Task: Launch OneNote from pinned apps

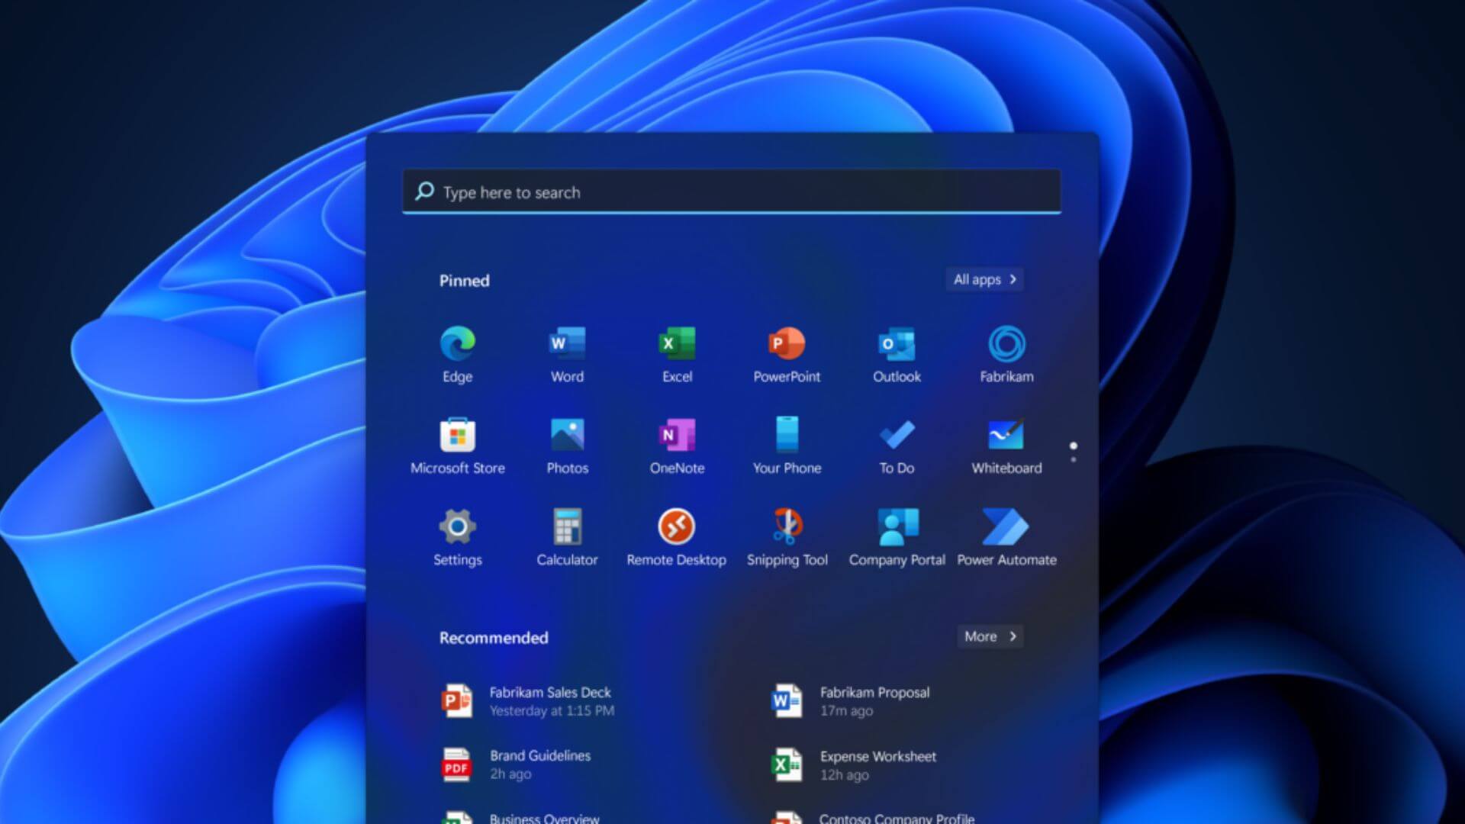Action: [x=677, y=436]
